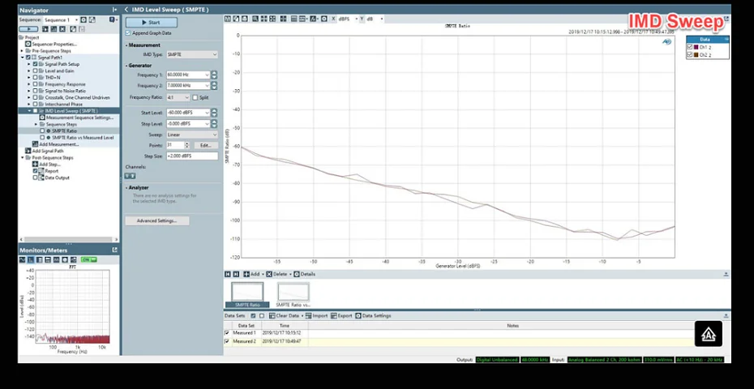
Task: Pop out the Monitors/Meters panel
Action: pos(115,250)
